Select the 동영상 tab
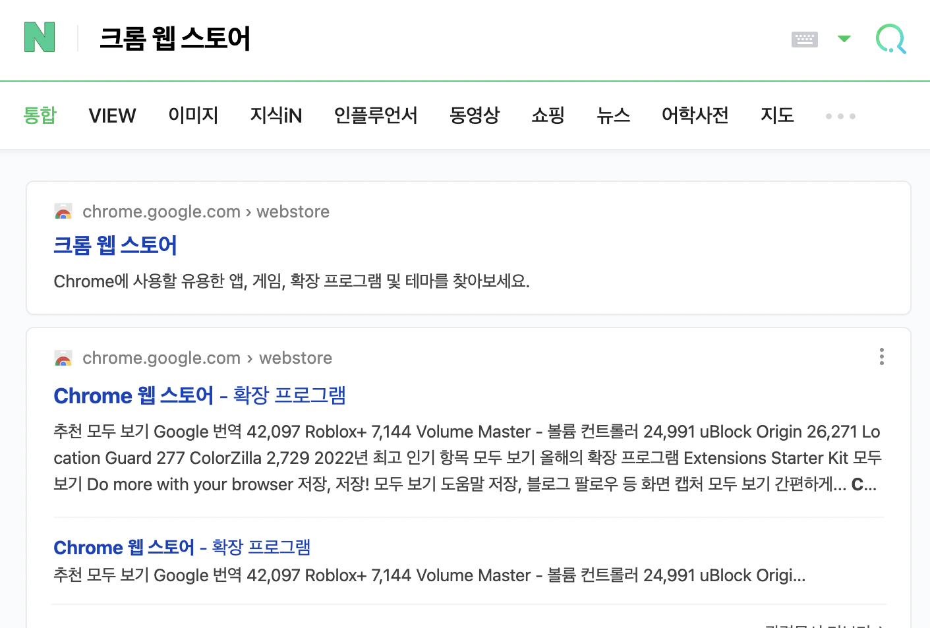 (475, 115)
